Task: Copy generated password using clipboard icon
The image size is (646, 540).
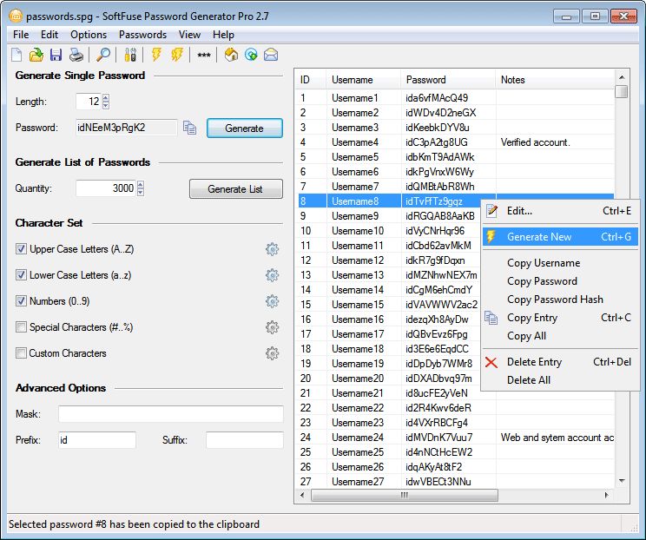Action: click(x=189, y=128)
